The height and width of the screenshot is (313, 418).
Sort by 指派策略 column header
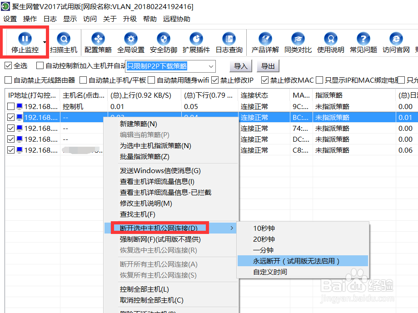click(x=354, y=95)
